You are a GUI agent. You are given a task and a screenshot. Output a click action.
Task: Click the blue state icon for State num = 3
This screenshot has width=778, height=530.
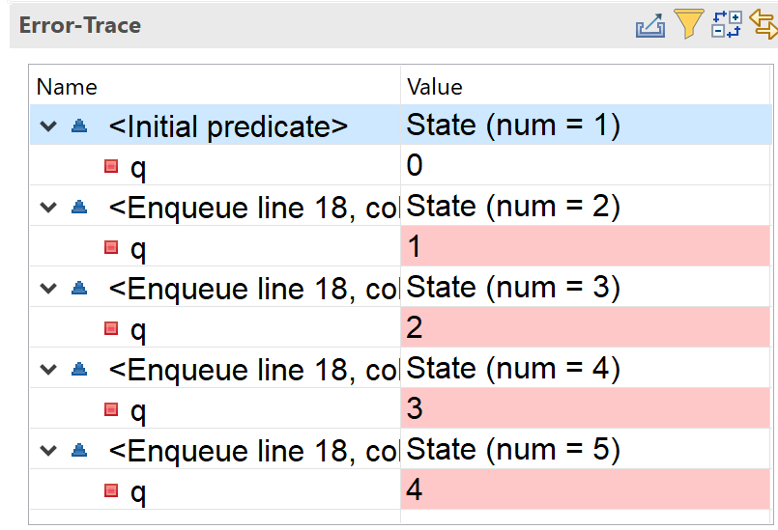click(79, 288)
